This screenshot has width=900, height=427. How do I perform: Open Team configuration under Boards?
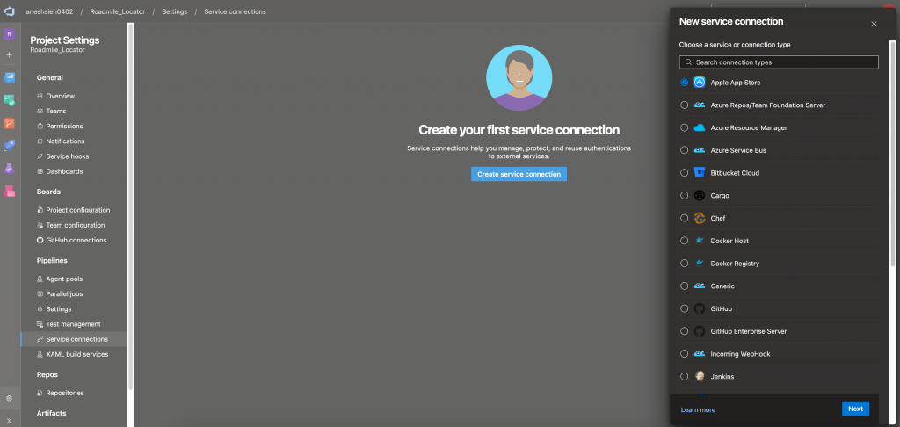74,225
